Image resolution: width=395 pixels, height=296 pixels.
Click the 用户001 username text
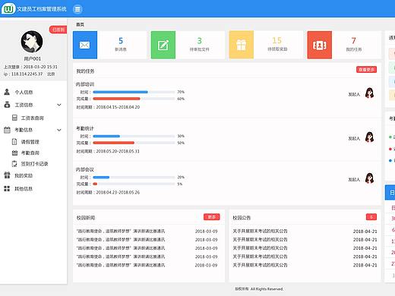pyautogui.click(x=32, y=58)
